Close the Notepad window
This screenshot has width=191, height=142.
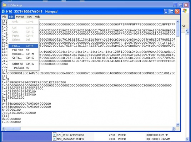tap(177, 11)
